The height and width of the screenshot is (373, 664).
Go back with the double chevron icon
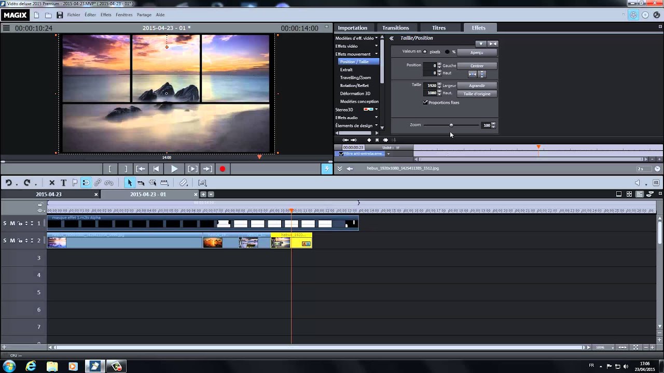click(x=392, y=38)
